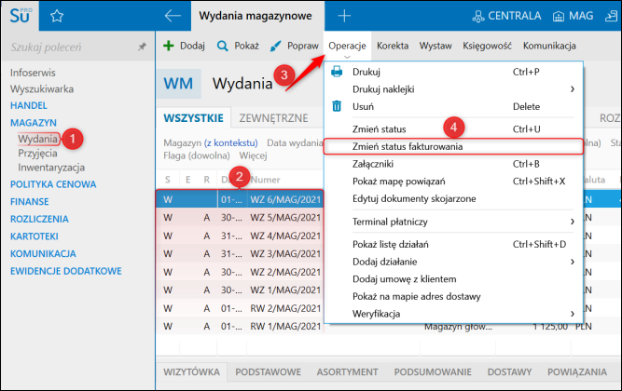The width and height of the screenshot is (622, 391).
Task: Expand the Dodaj działanie submenu arrow
Action: pyautogui.click(x=572, y=262)
